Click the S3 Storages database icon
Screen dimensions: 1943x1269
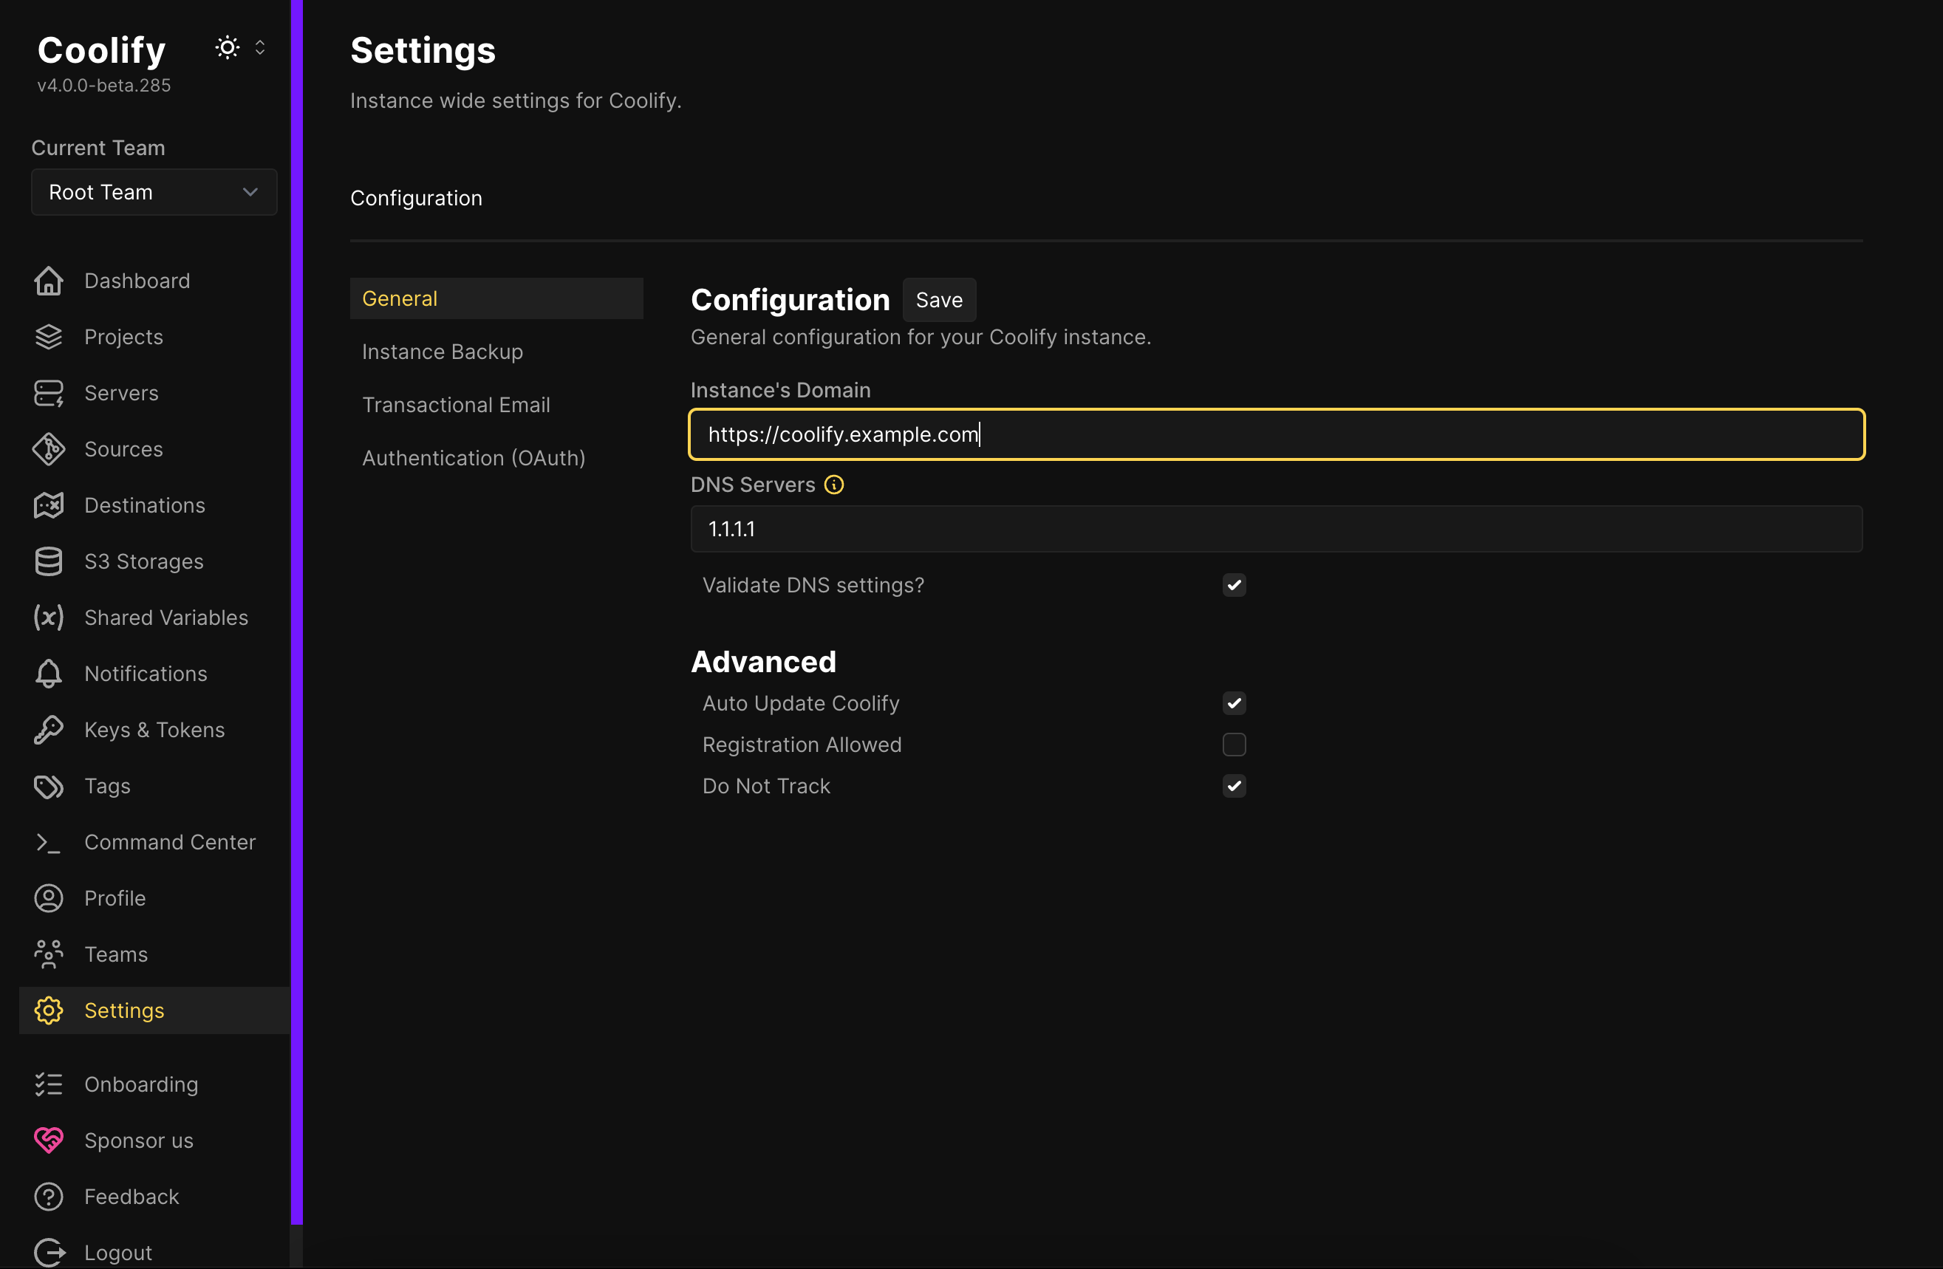coord(48,561)
